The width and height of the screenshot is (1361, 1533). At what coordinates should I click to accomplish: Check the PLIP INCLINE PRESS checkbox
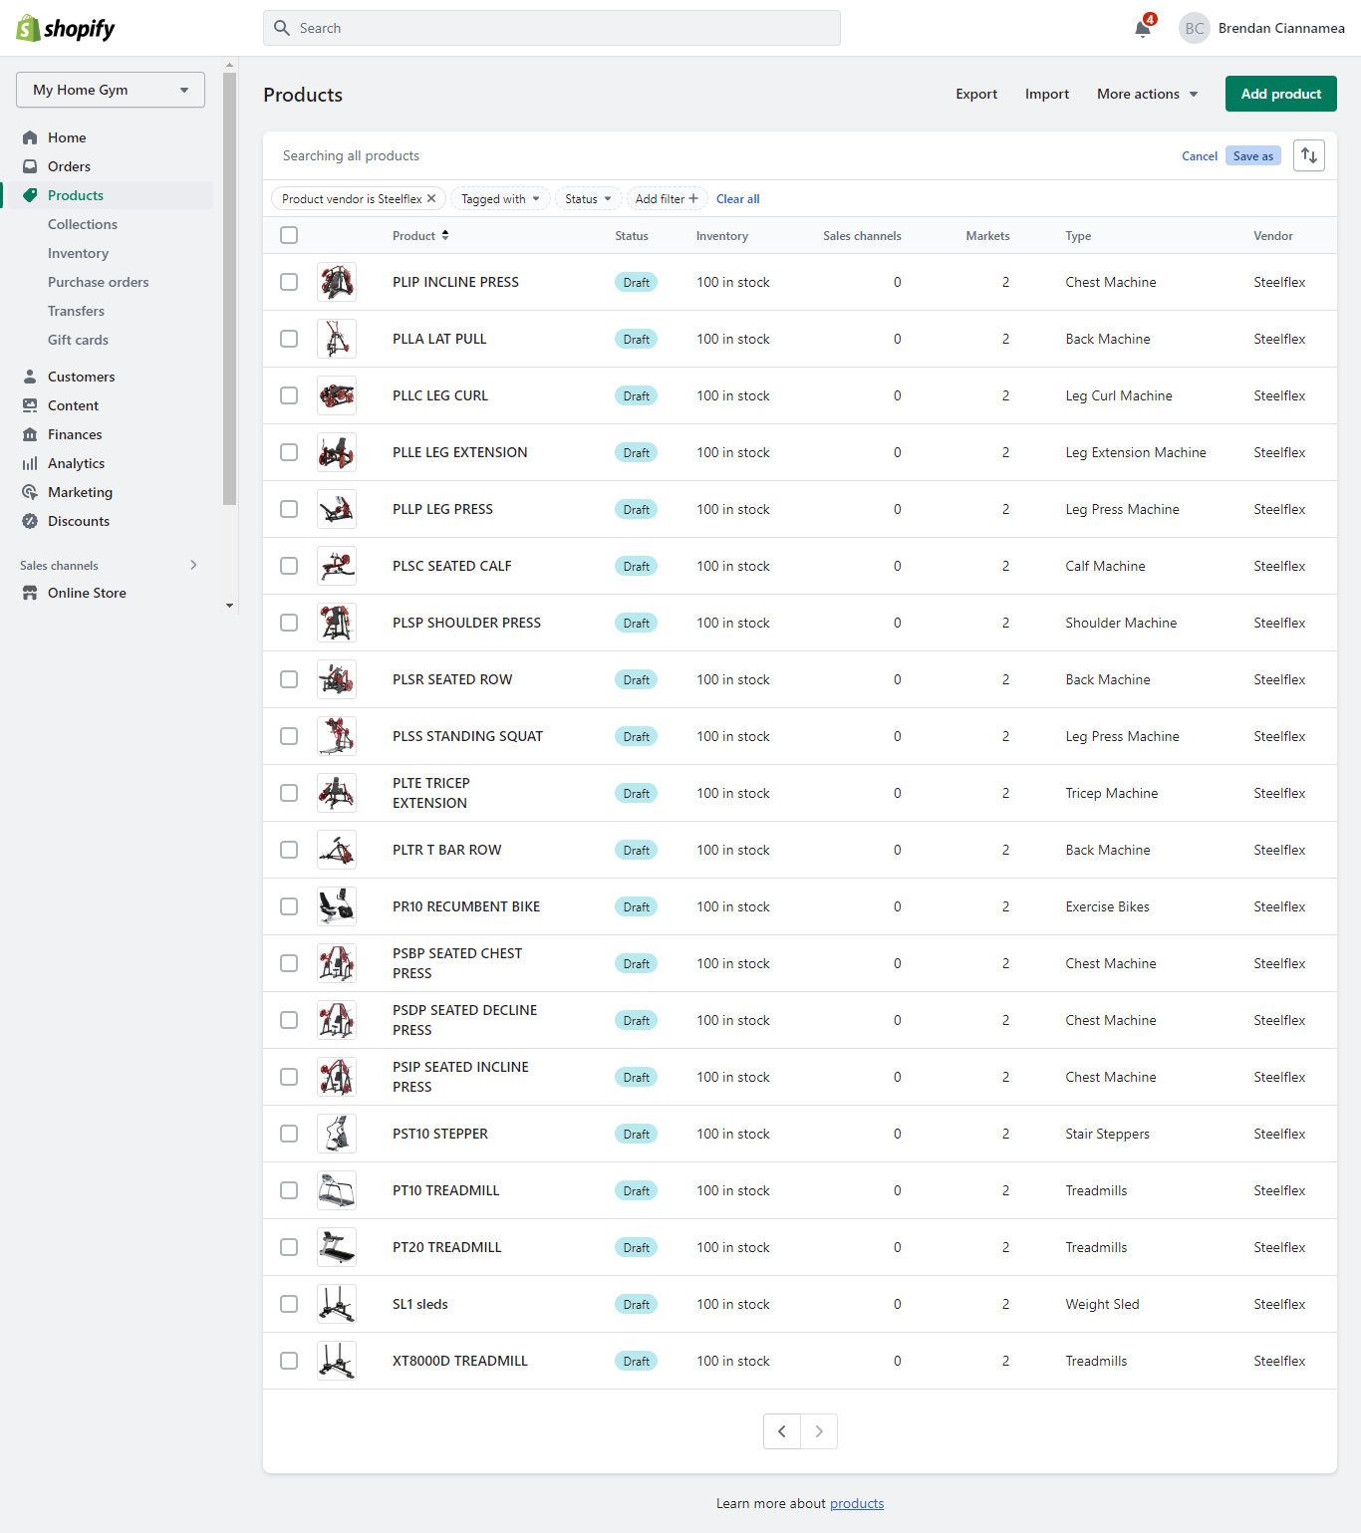(x=289, y=282)
